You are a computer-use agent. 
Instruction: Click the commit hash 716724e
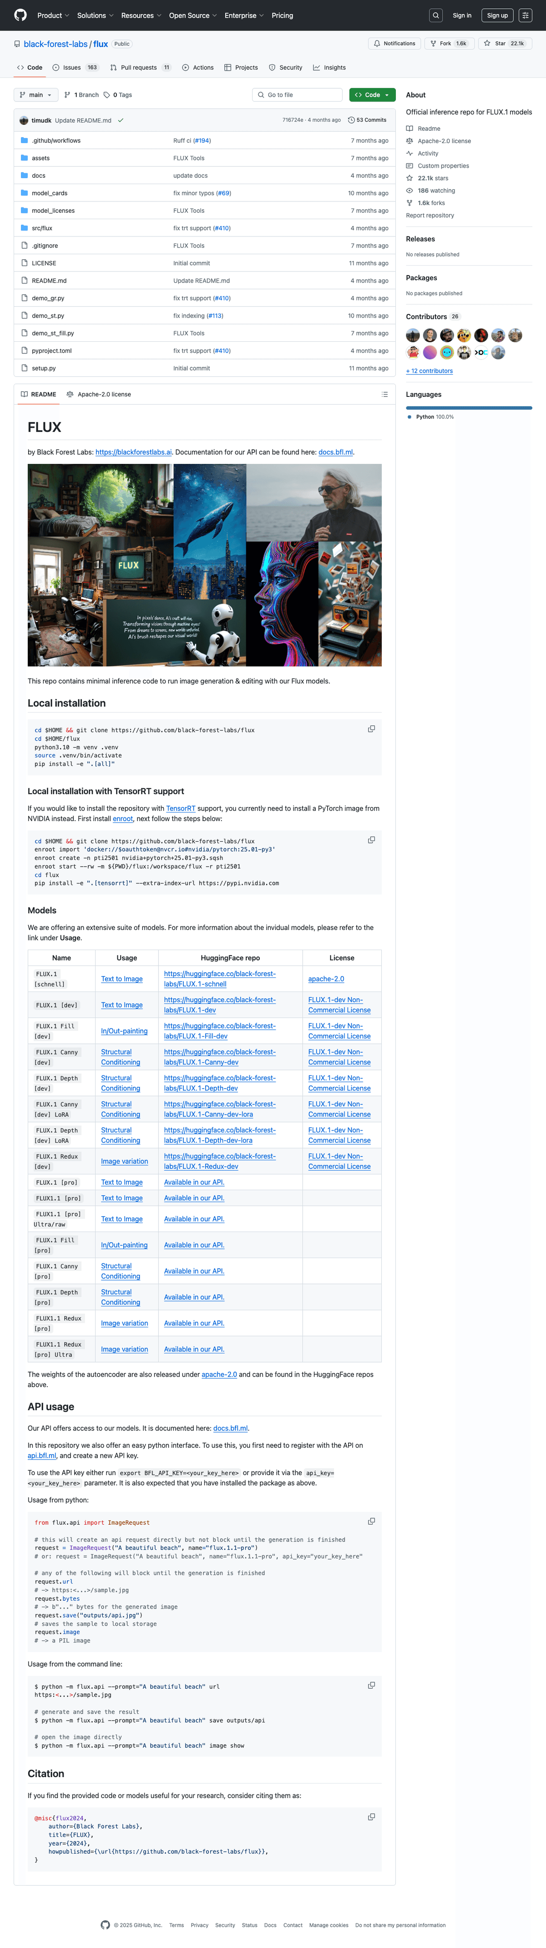tap(293, 120)
